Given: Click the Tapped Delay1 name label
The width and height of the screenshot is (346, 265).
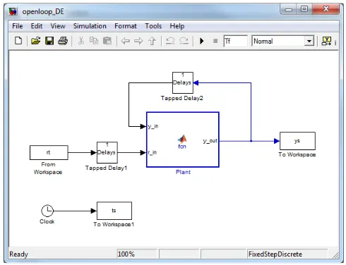Looking at the screenshot, I should click(x=106, y=168).
